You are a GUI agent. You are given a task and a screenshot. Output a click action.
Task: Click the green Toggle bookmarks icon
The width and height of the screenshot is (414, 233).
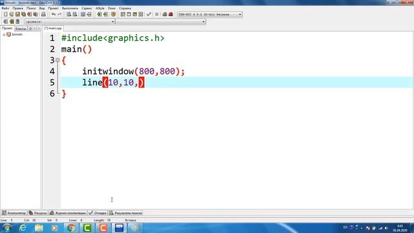12,21
